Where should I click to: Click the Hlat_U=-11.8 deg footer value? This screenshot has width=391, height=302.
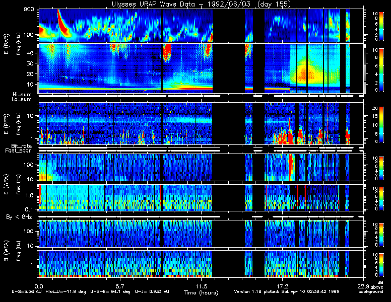point(66,291)
